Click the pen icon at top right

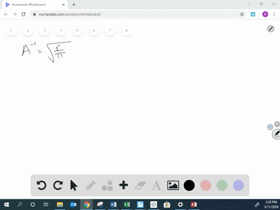[271, 29]
